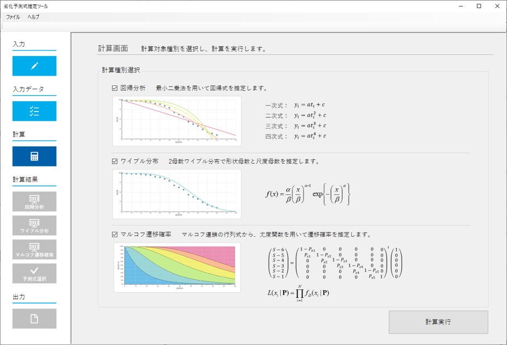Screen dimensions: 507x345
Task: Toggle the 回帰分析 checkbox
Action: click(x=114, y=88)
